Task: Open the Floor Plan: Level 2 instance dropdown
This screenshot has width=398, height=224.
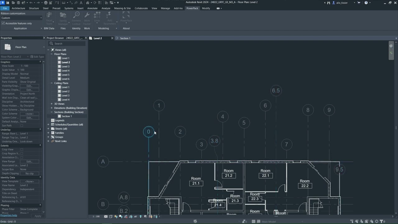Action: click(x=15, y=57)
